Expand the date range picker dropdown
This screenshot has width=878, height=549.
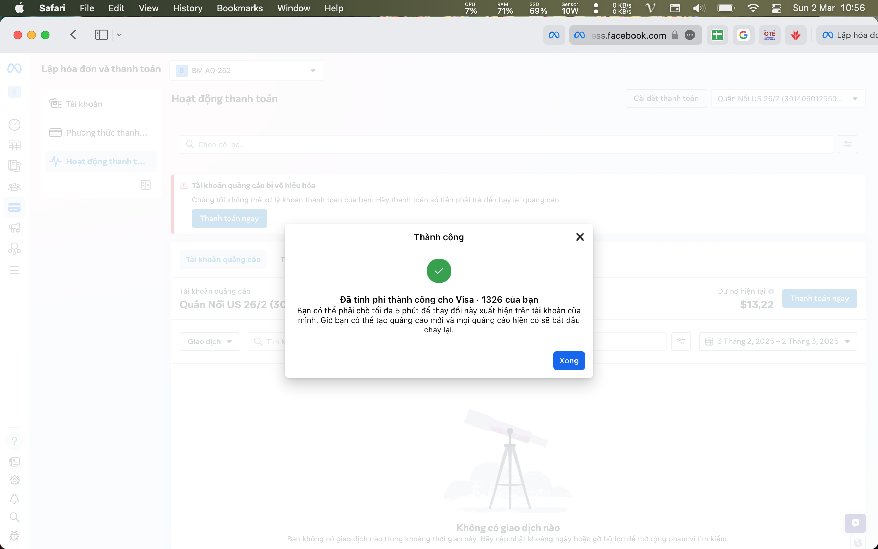pos(778,341)
